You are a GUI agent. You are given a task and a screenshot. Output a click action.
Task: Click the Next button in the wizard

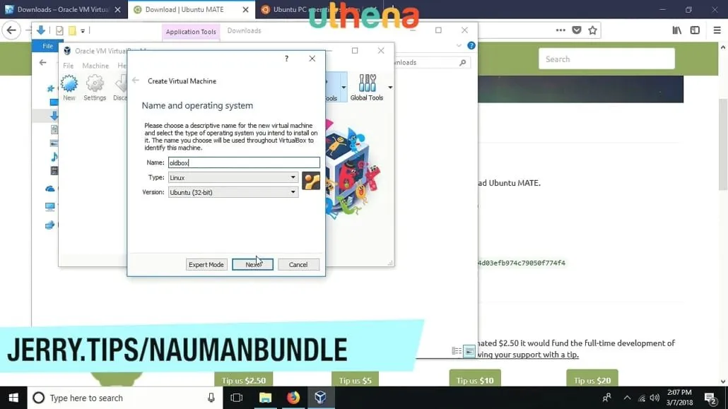(252, 265)
